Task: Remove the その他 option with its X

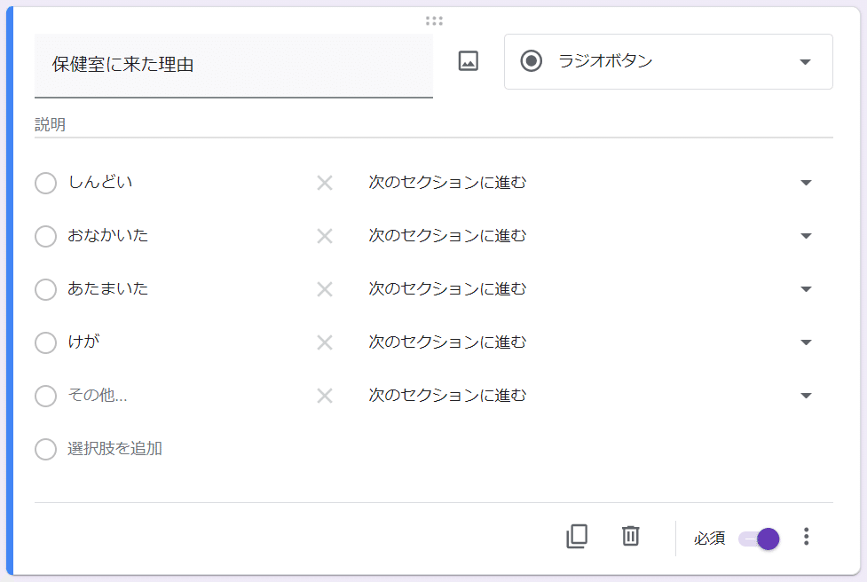Action: 325,396
